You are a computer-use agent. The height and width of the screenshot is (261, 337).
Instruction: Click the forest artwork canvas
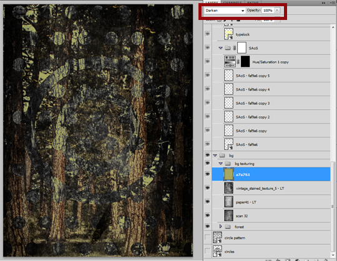coord(98,130)
